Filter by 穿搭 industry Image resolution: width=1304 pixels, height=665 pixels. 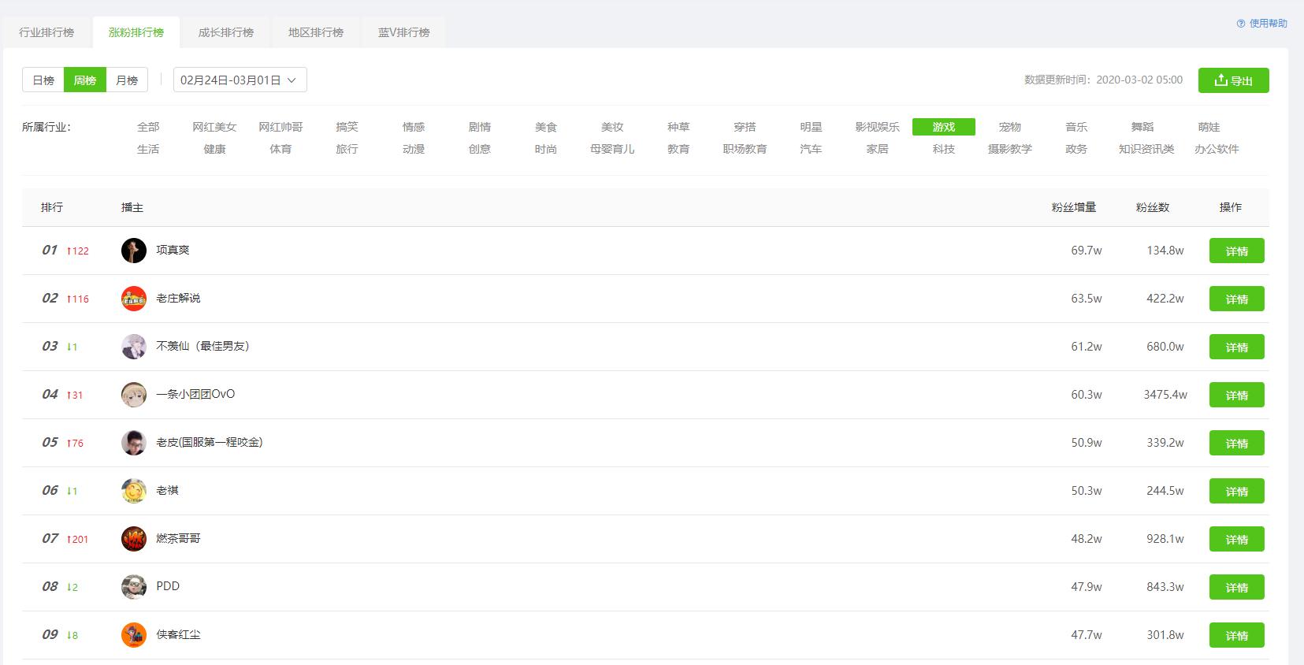745,127
